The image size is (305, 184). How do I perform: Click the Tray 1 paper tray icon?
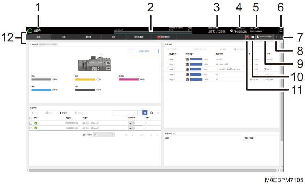[187, 59]
